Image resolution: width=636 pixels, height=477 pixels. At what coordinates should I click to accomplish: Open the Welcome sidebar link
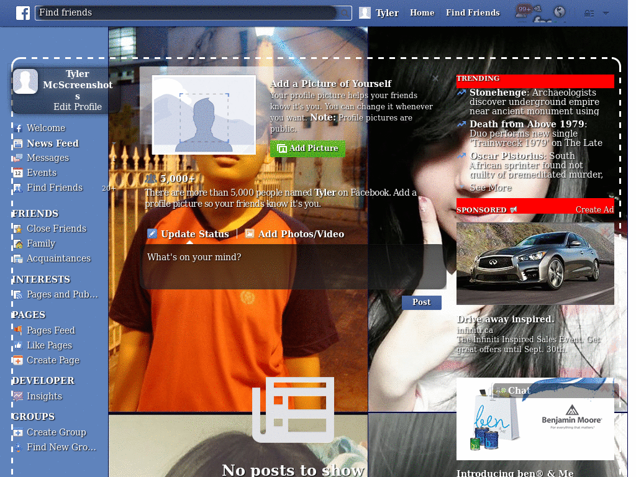(46, 128)
